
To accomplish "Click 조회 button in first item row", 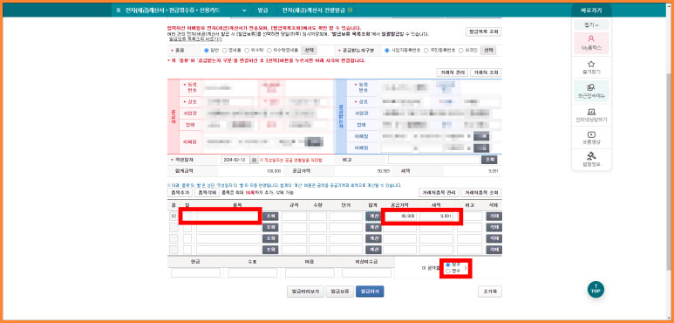I will (270, 216).
